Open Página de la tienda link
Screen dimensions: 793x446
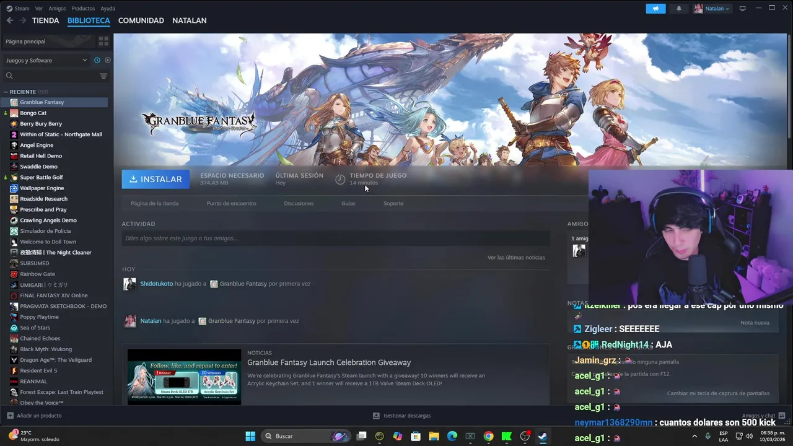[x=154, y=203]
